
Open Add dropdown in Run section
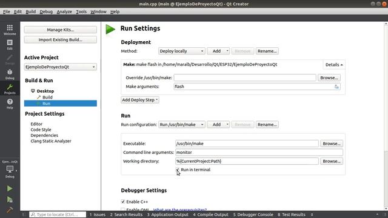coord(218,124)
